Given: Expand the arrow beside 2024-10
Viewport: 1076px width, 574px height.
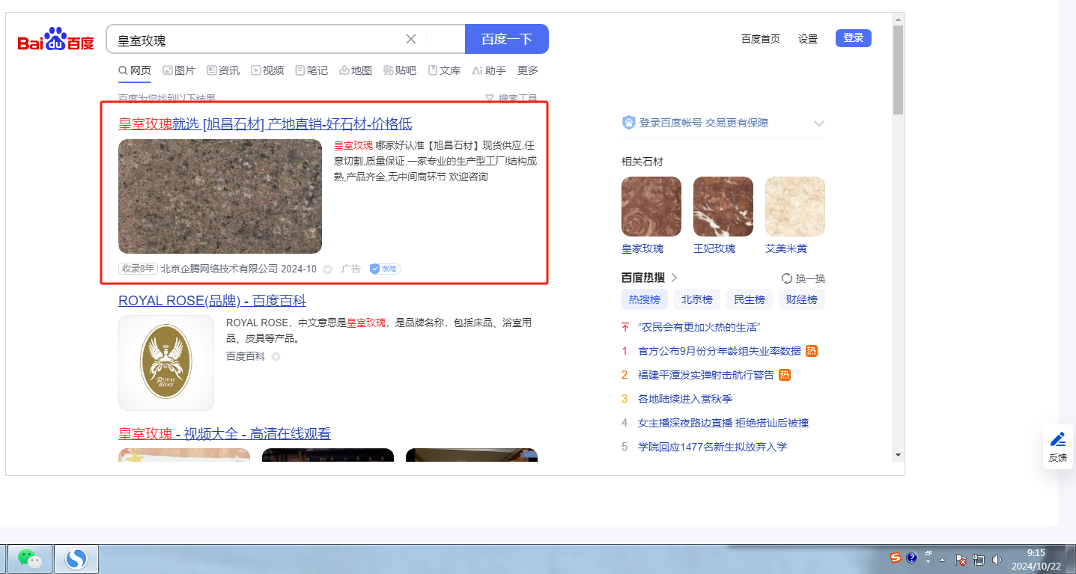Looking at the screenshot, I should coord(327,269).
